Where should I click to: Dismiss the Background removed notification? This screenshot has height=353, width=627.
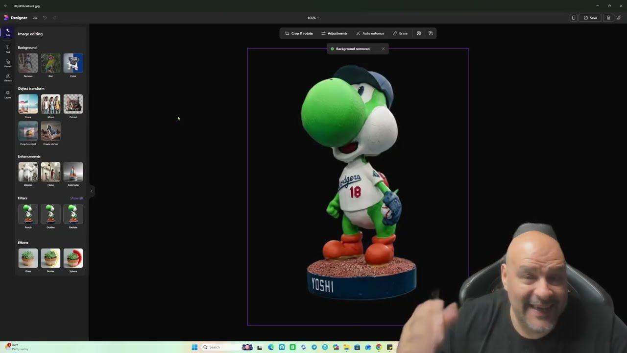tap(383, 49)
